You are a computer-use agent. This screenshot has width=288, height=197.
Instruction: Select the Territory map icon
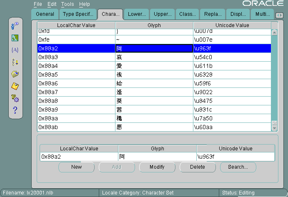(x=15, y=38)
